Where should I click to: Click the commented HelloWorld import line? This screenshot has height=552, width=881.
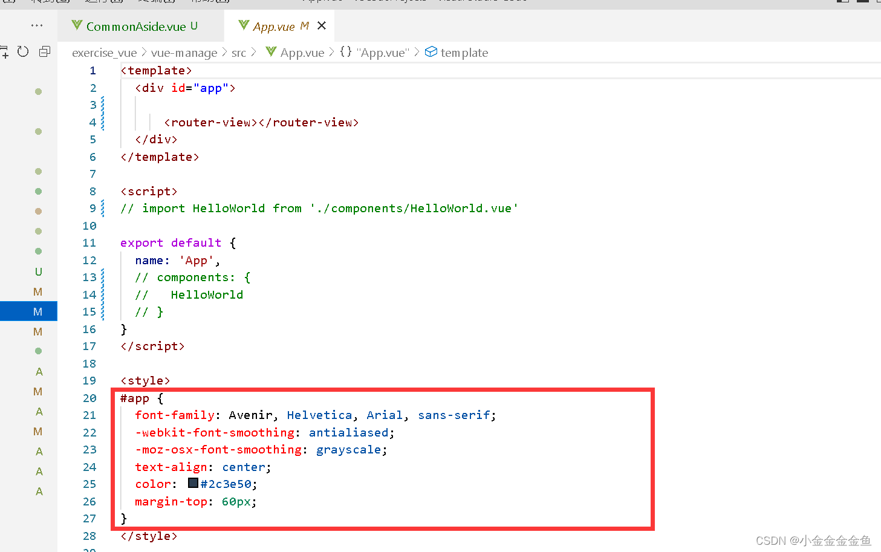tap(319, 208)
